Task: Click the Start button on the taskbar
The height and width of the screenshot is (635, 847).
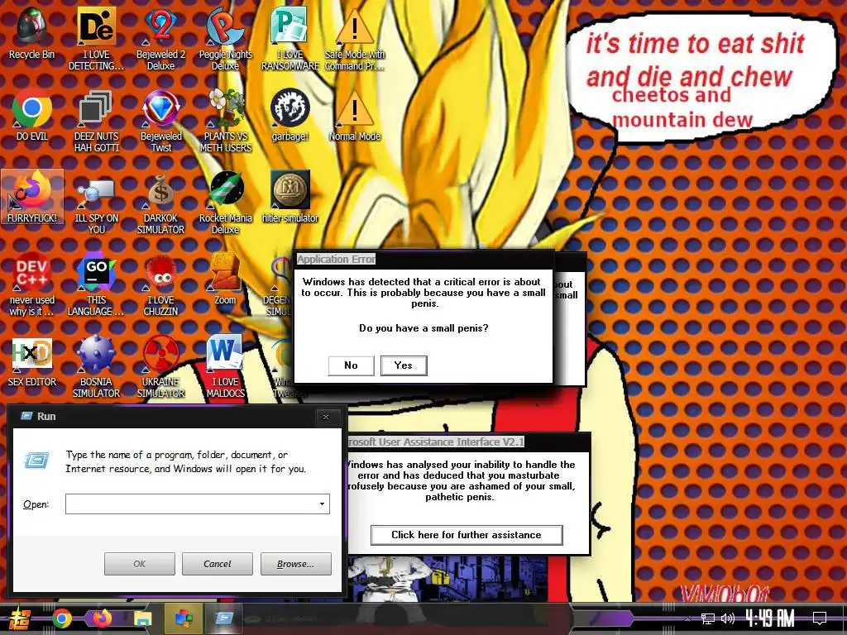Action: 19,618
